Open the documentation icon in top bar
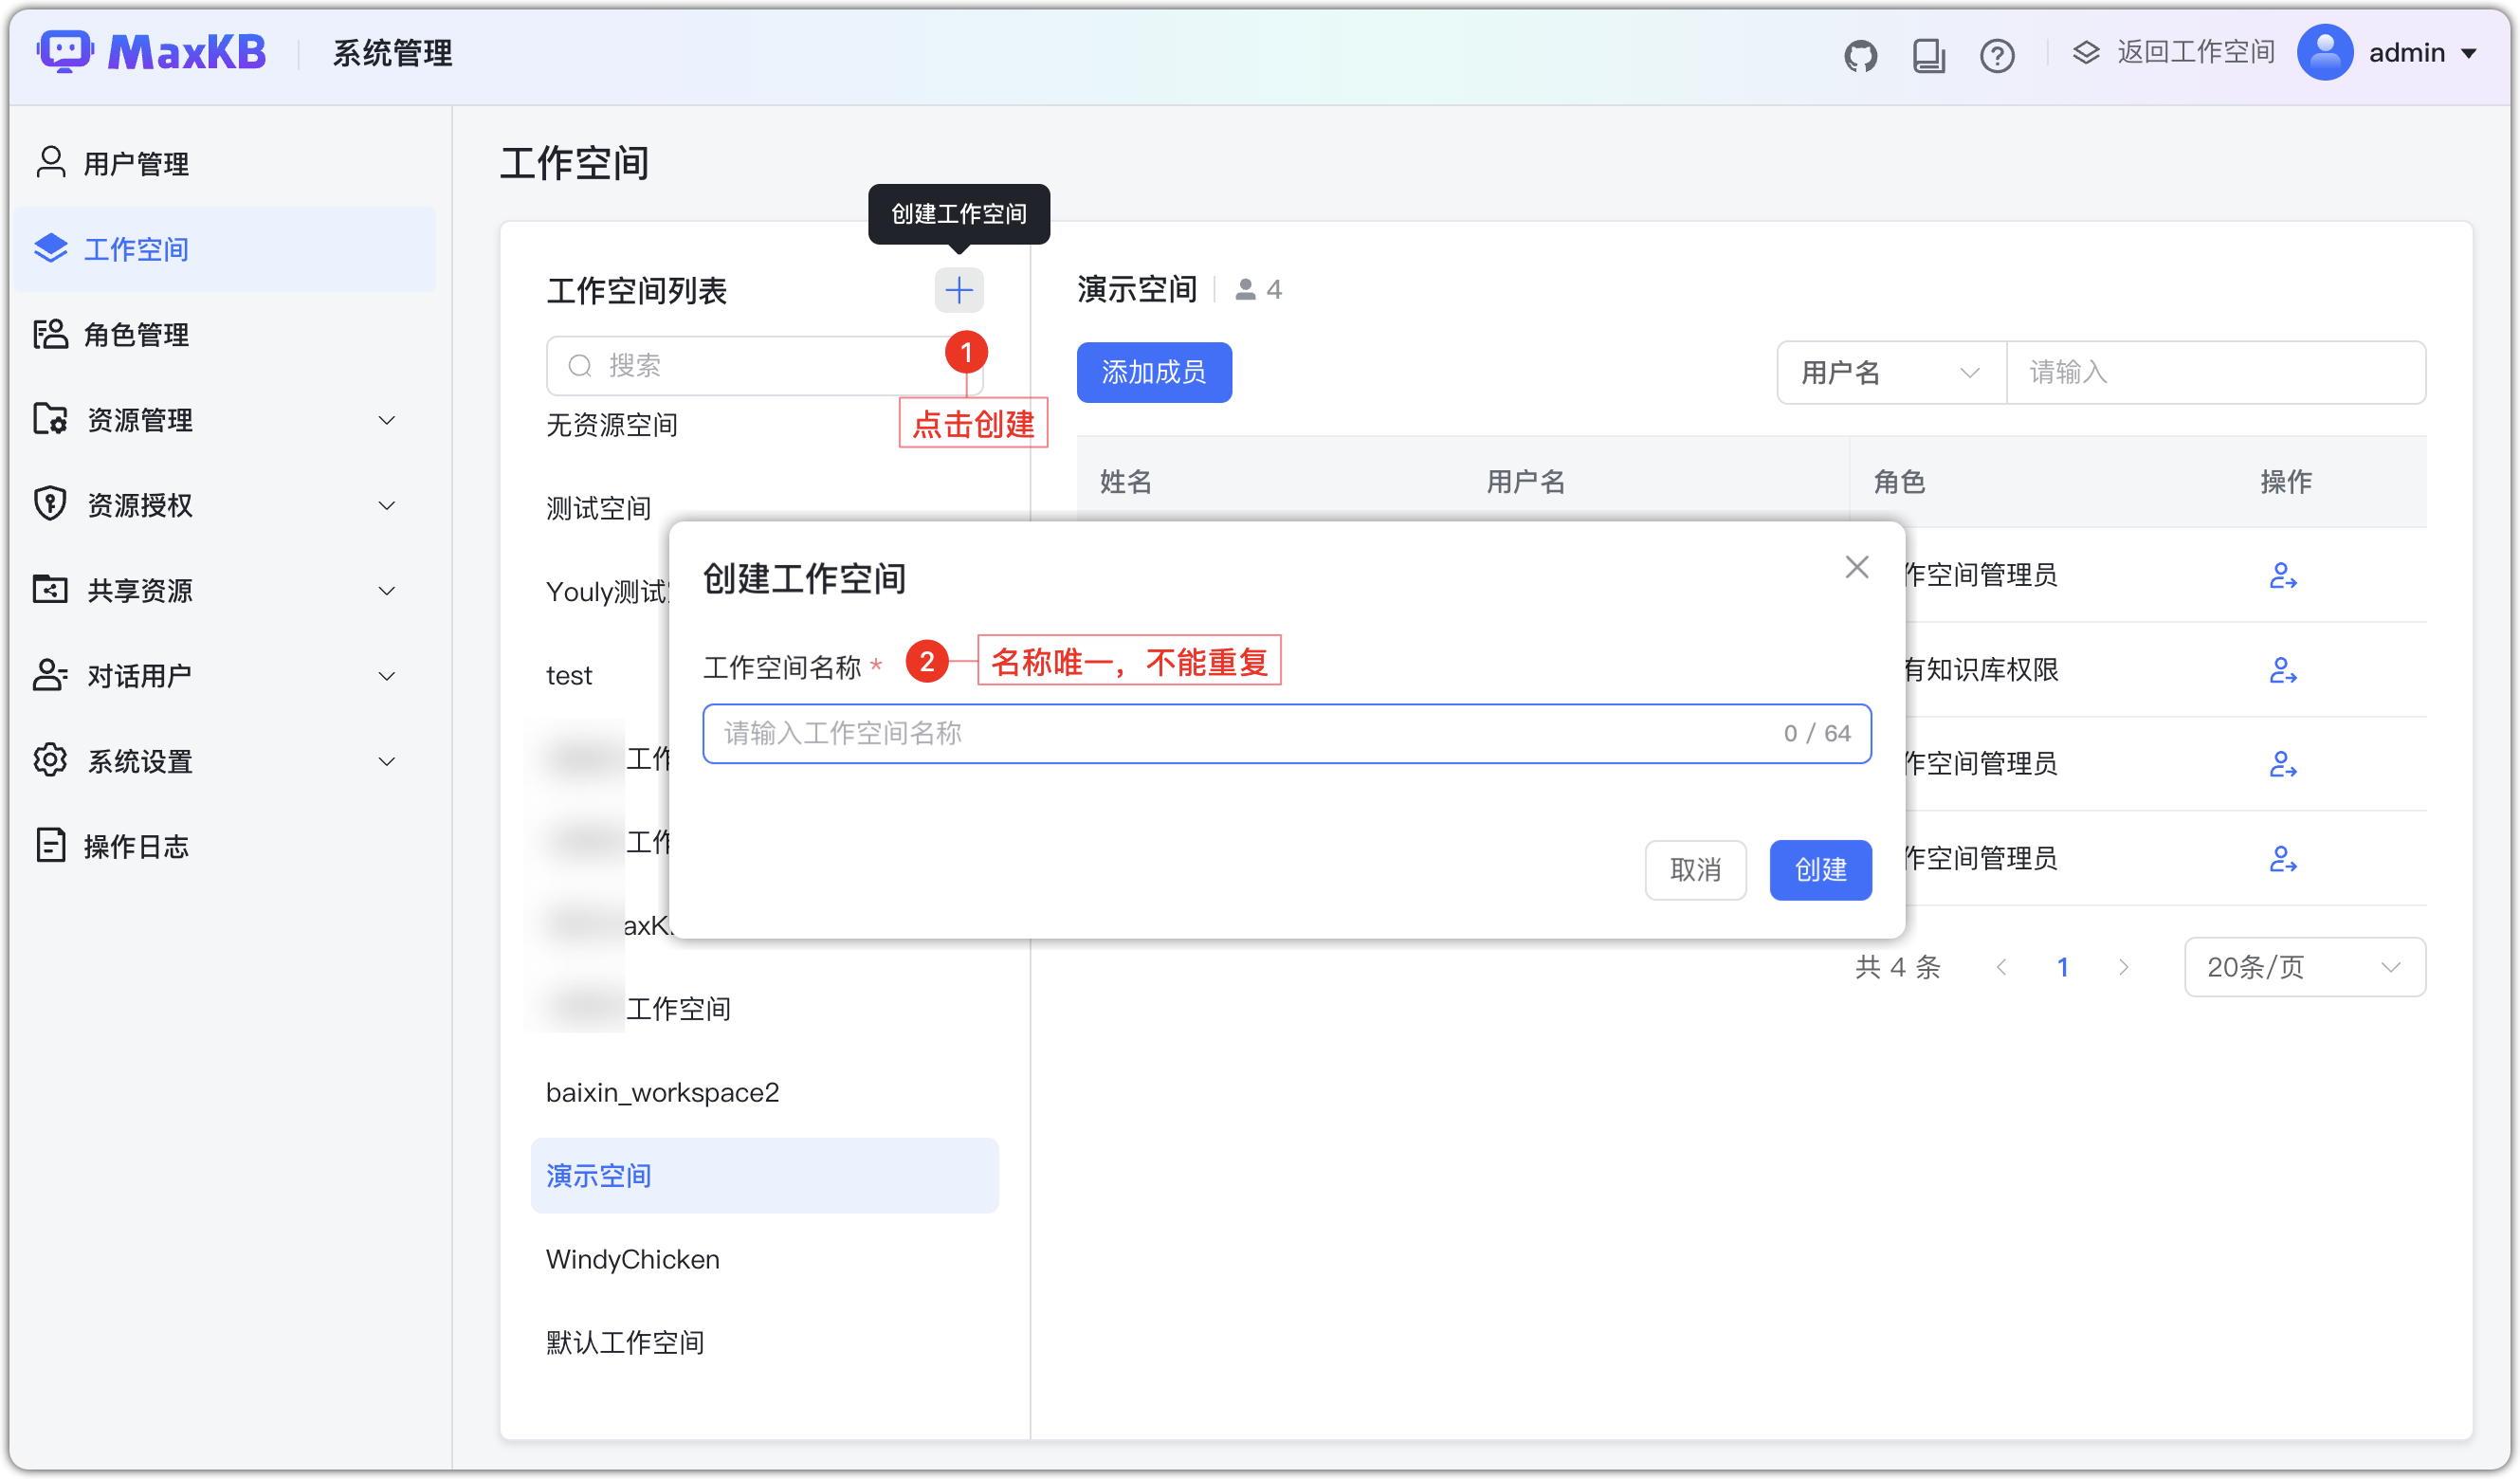Viewport: 2520px width, 1479px height. point(1929,55)
